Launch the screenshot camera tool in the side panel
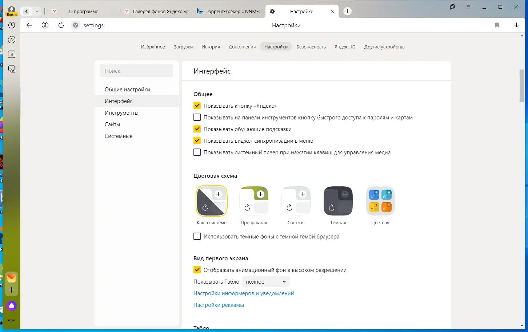The image size is (528, 332). 12,69
